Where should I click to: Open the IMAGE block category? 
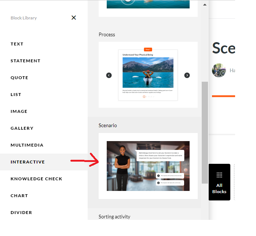[x=19, y=111]
